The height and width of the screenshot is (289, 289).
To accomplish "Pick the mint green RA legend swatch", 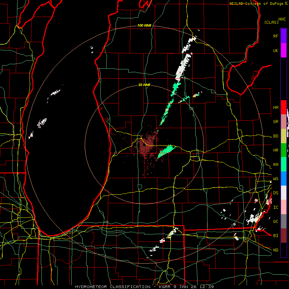I will [x=284, y=164].
